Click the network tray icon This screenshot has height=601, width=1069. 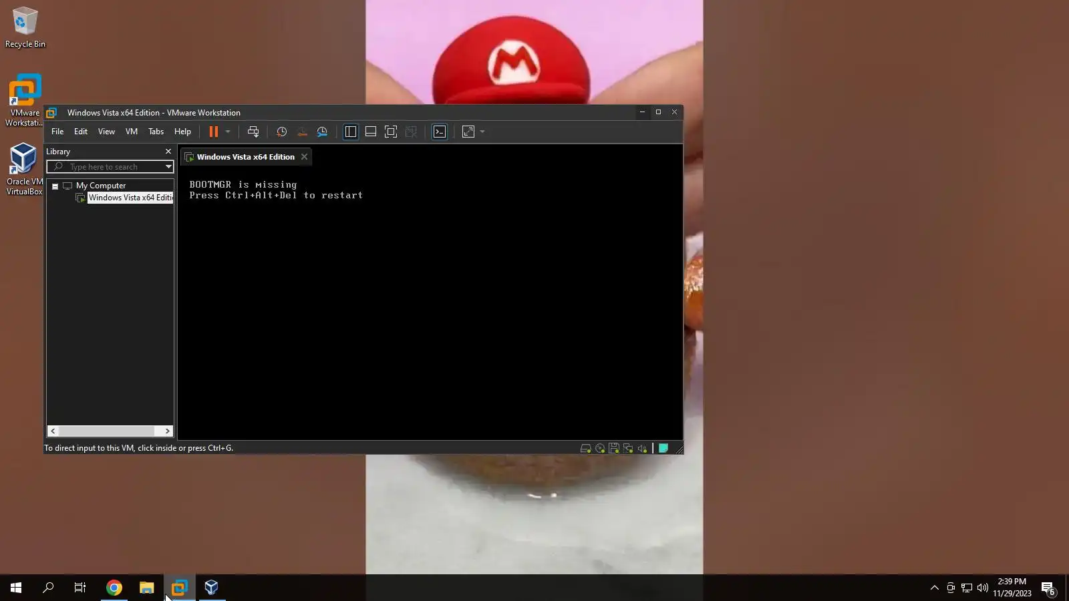coord(967,588)
